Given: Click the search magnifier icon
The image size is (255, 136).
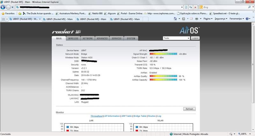Looking at the screenshot, I should coord(249,7).
